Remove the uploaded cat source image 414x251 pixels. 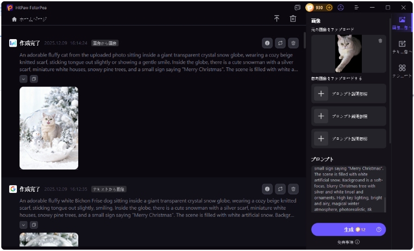[x=380, y=41]
